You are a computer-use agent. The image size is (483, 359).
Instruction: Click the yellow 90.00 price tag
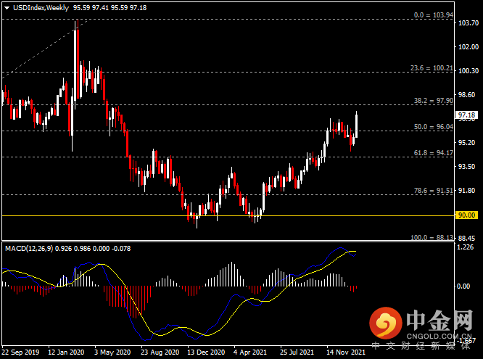tap(466, 215)
